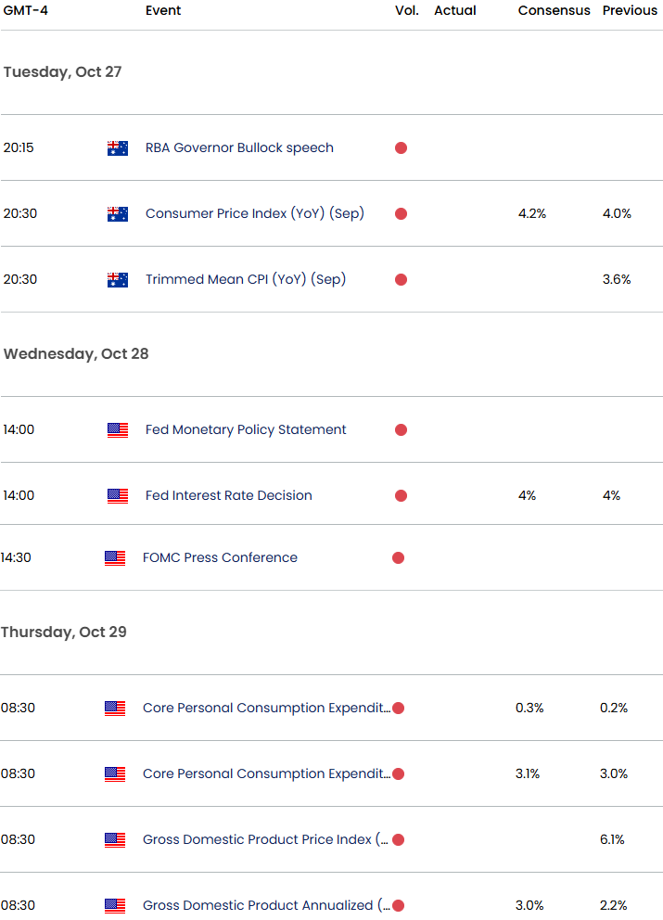The width and height of the screenshot is (663, 920).
Task: Open RBA Governor Bullock speech event
Action: click(239, 147)
